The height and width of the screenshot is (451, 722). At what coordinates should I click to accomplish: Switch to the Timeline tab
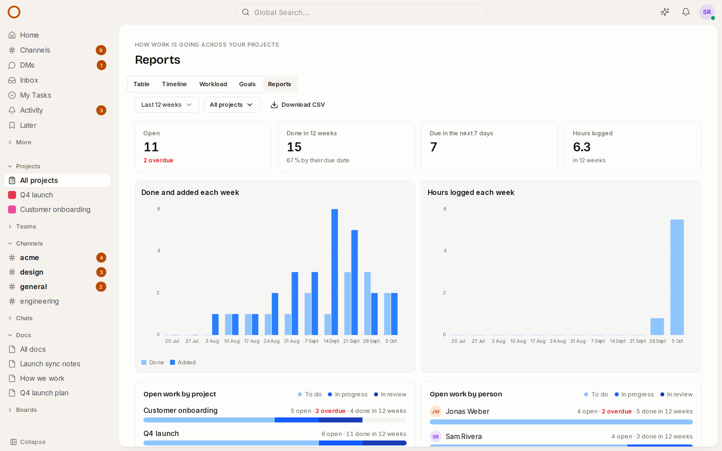[x=174, y=84]
